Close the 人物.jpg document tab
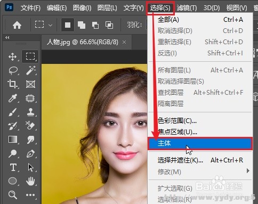Screen dimensions: 258x204 (124, 42)
